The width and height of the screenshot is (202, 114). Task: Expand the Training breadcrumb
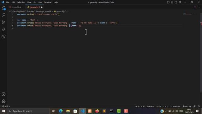[30, 11]
